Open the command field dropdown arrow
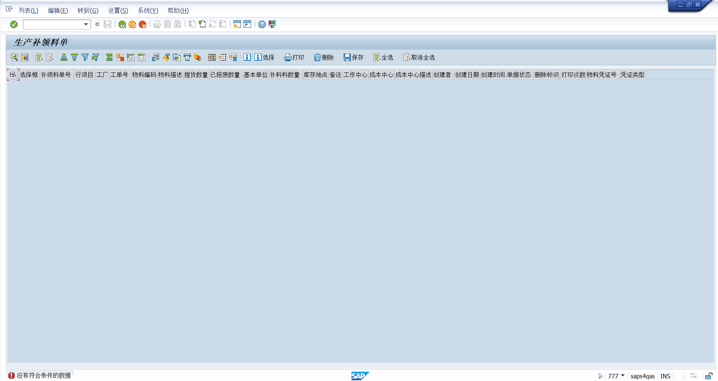Image resolution: width=718 pixels, height=381 pixels. 86,24
